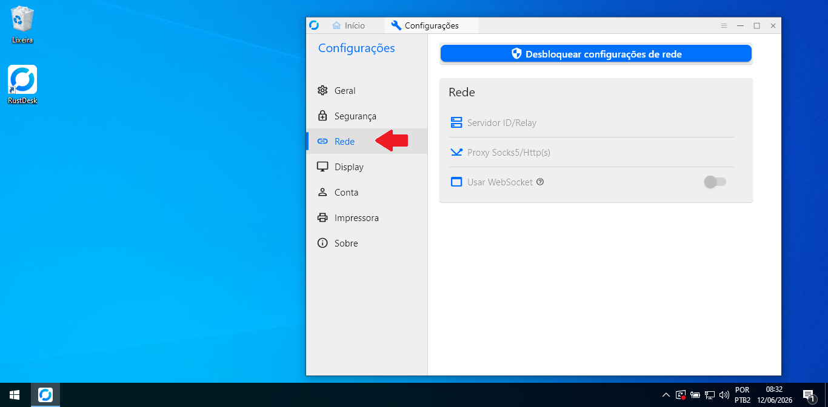This screenshot has height=407, width=828.
Task: Click the Rede link icon
Action: 322,141
